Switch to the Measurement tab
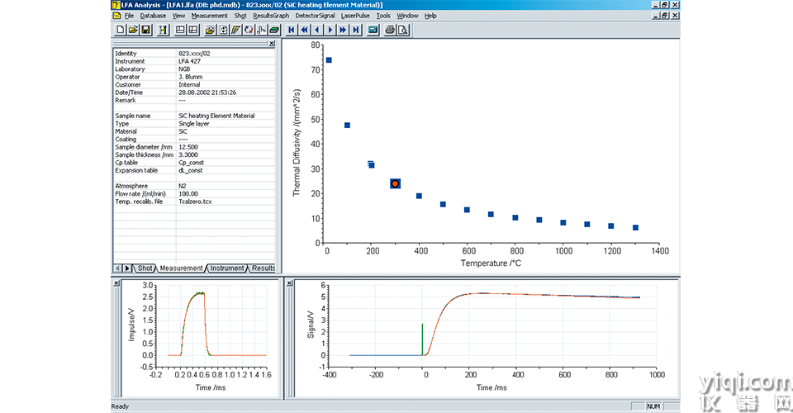Image resolution: width=793 pixels, height=413 pixels. click(x=181, y=268)
